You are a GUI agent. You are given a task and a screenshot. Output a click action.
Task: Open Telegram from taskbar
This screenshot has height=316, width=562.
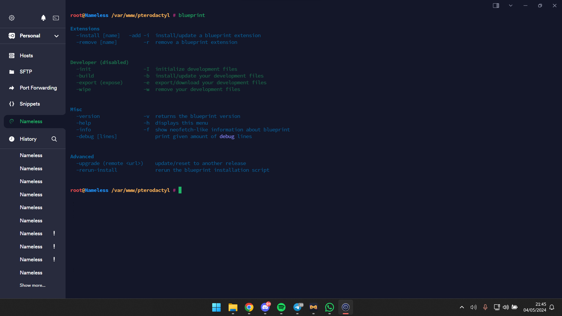tap(297, 307)
